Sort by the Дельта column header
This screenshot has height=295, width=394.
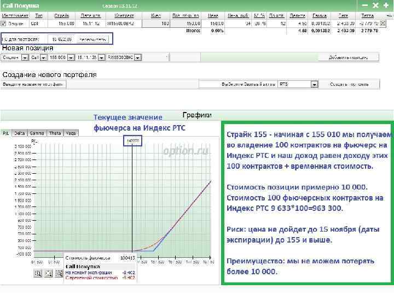[297, 15]
